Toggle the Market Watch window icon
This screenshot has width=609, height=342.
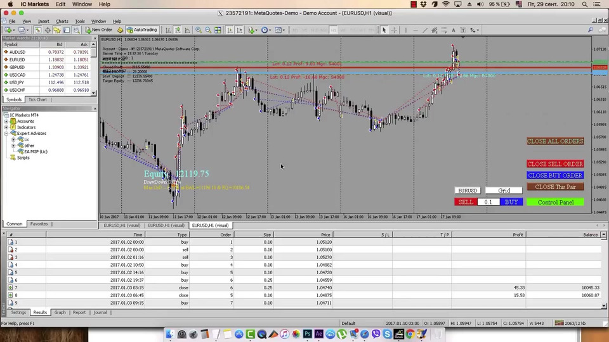[x=37, y=30]
